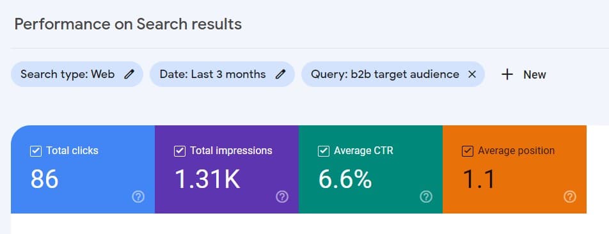The height and width of the screenshot is (234, 609).
Task: Click the New filter label
Action: pyautogui.click(x=534, y=74)
